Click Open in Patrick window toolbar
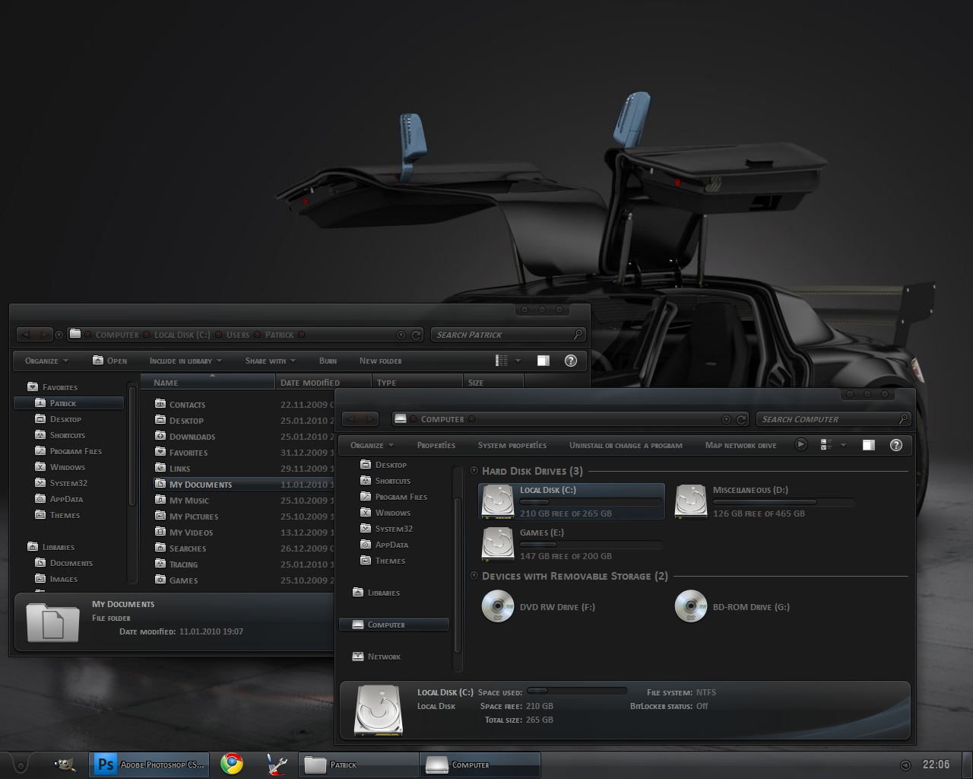This screenshot has height=779, width=973. pos(110,361)
